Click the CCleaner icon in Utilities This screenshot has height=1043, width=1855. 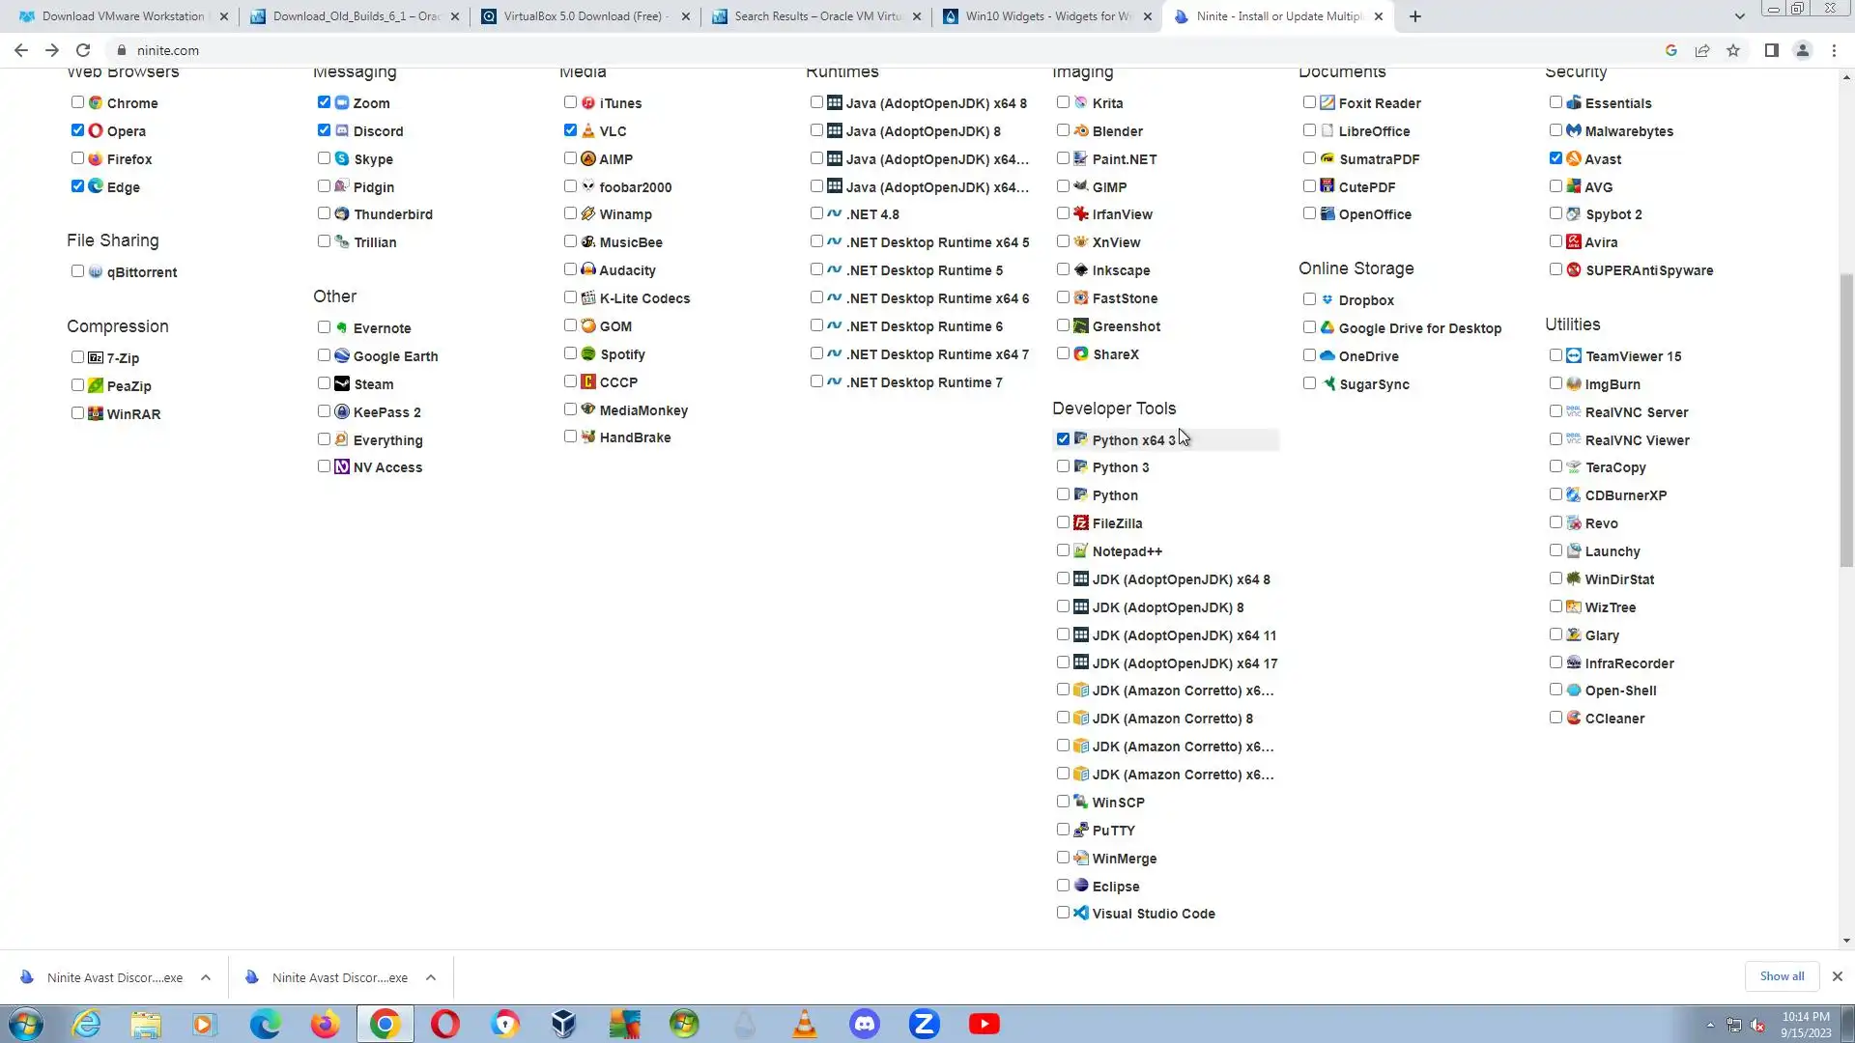point(1574,718)
